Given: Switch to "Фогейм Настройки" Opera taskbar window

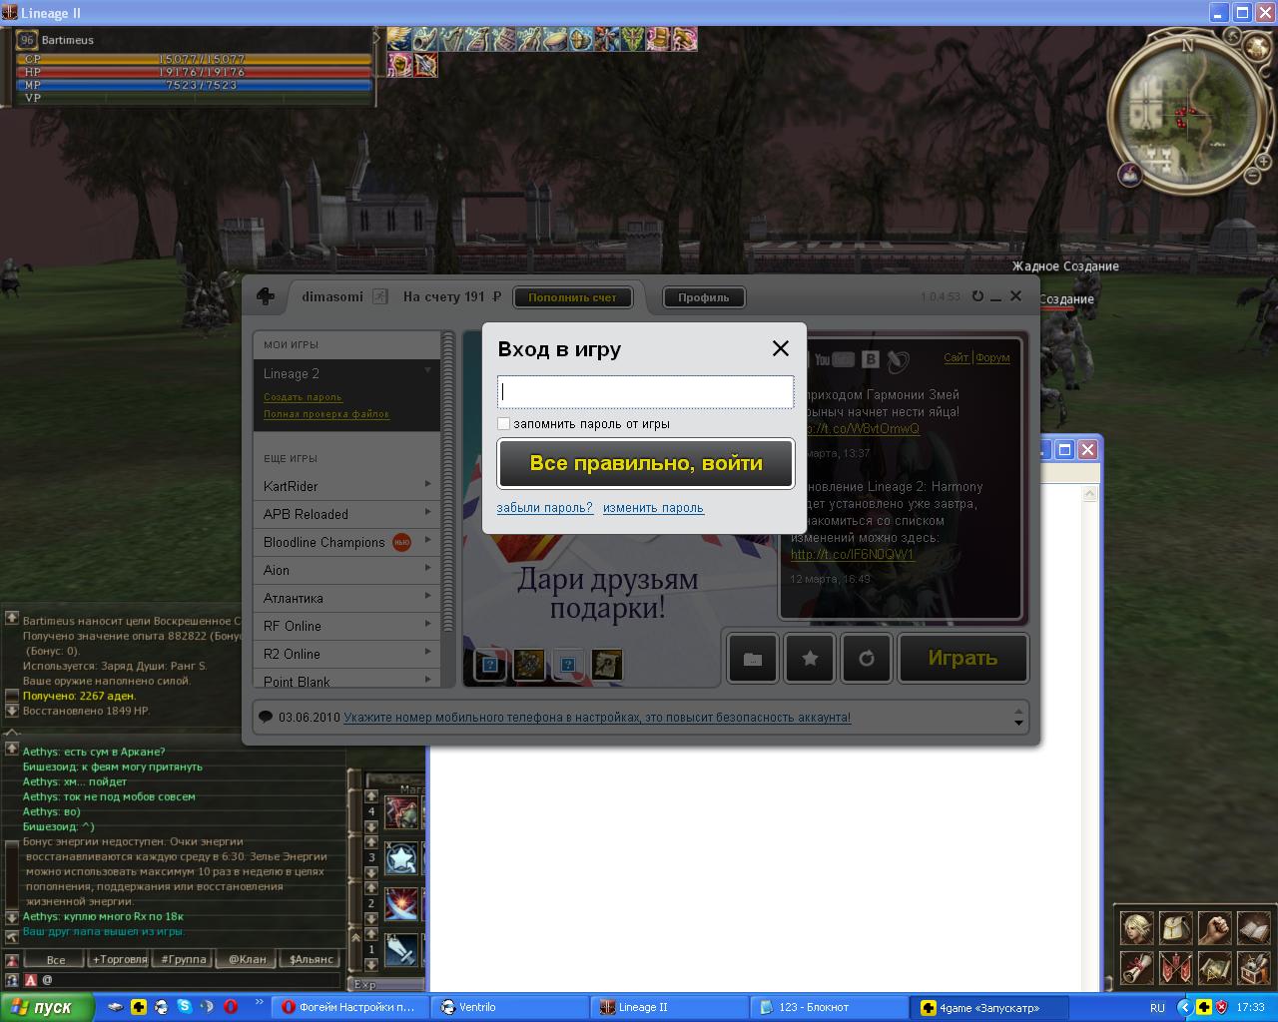Looking at the screenshot, I should click(x=351, y=1007).
